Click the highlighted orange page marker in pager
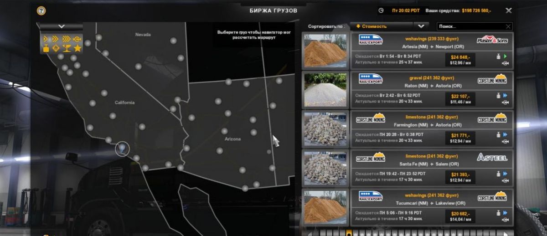Screen dimensions: 547x236 pyautogui.click(x=349, y=232)
